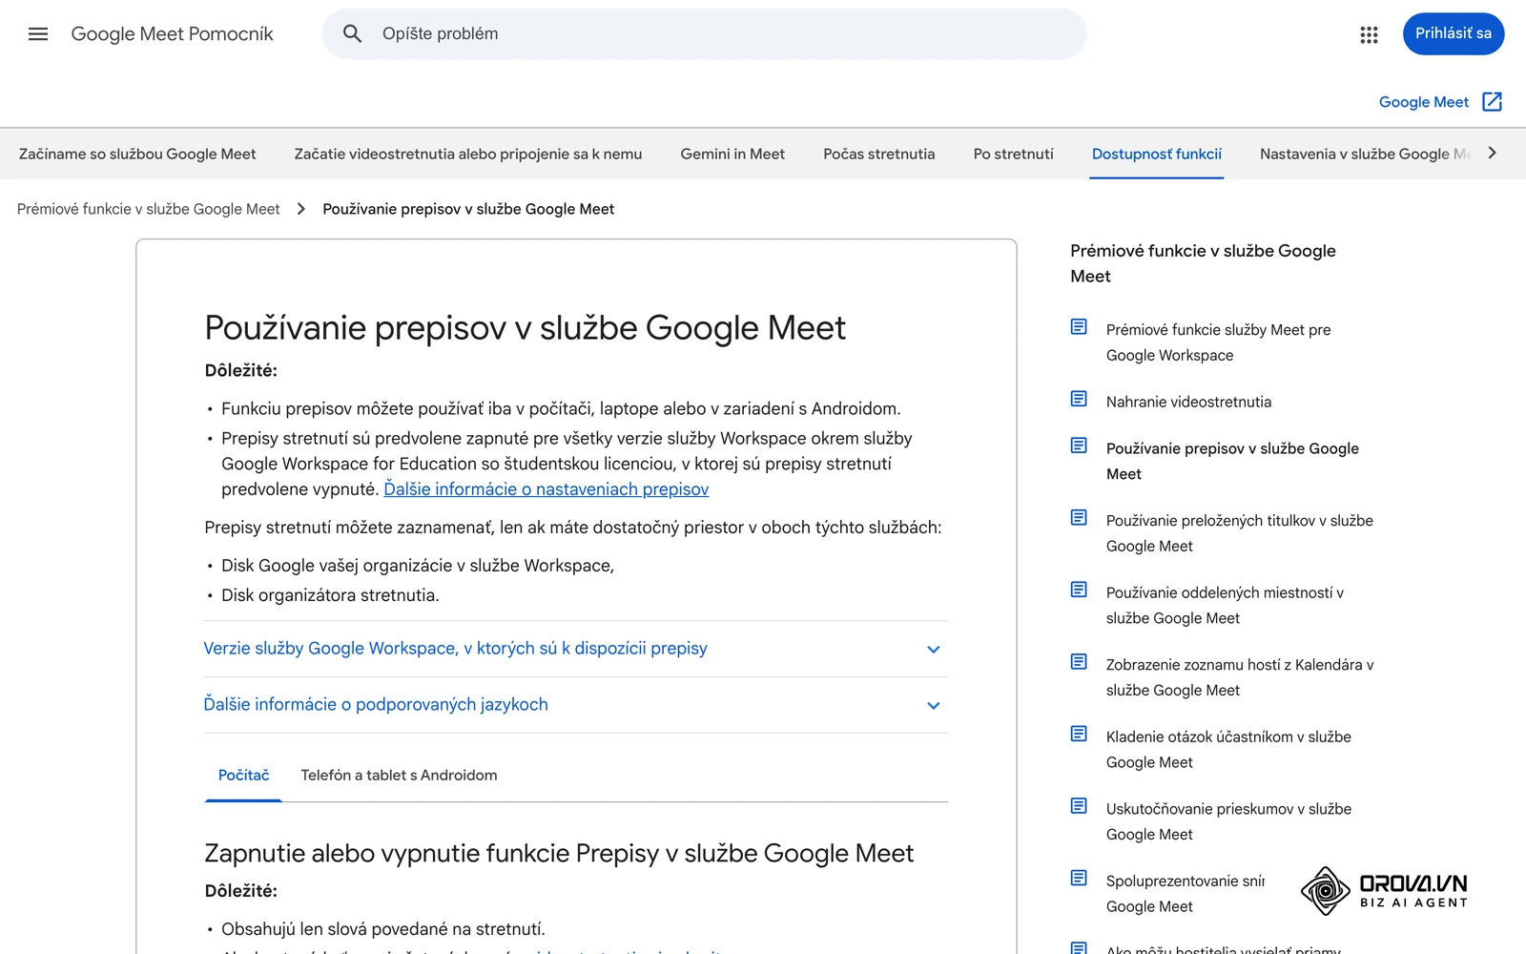Open Používanie oddelených miestností article
The image size is (1526, 954).
click(1225, 606)
